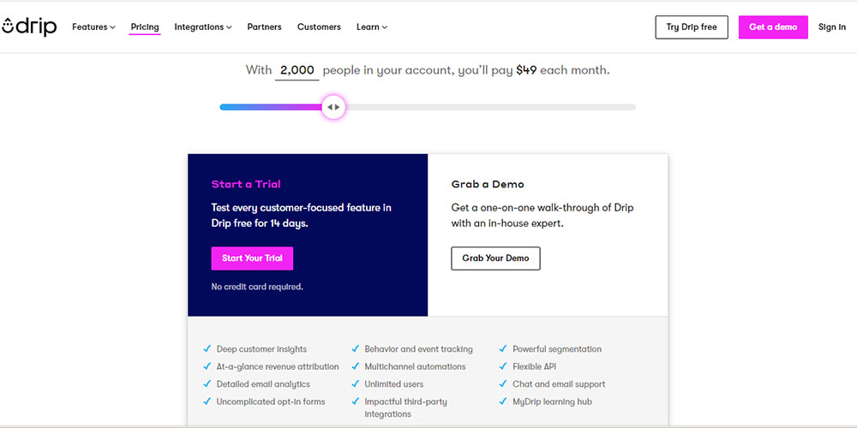Expand the Learn dropdown menu
Image resolution: width=857 pixels, height=428 pixels.
click(372, 27)
